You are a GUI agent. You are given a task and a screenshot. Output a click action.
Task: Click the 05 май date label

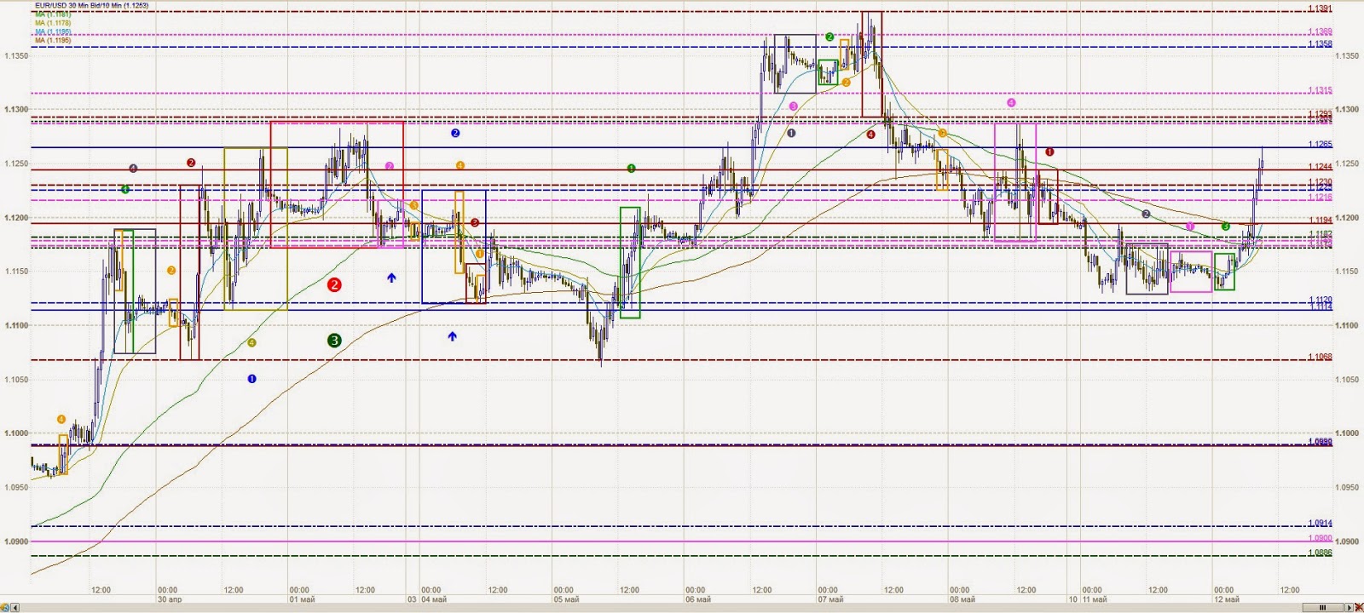point(566,599)
